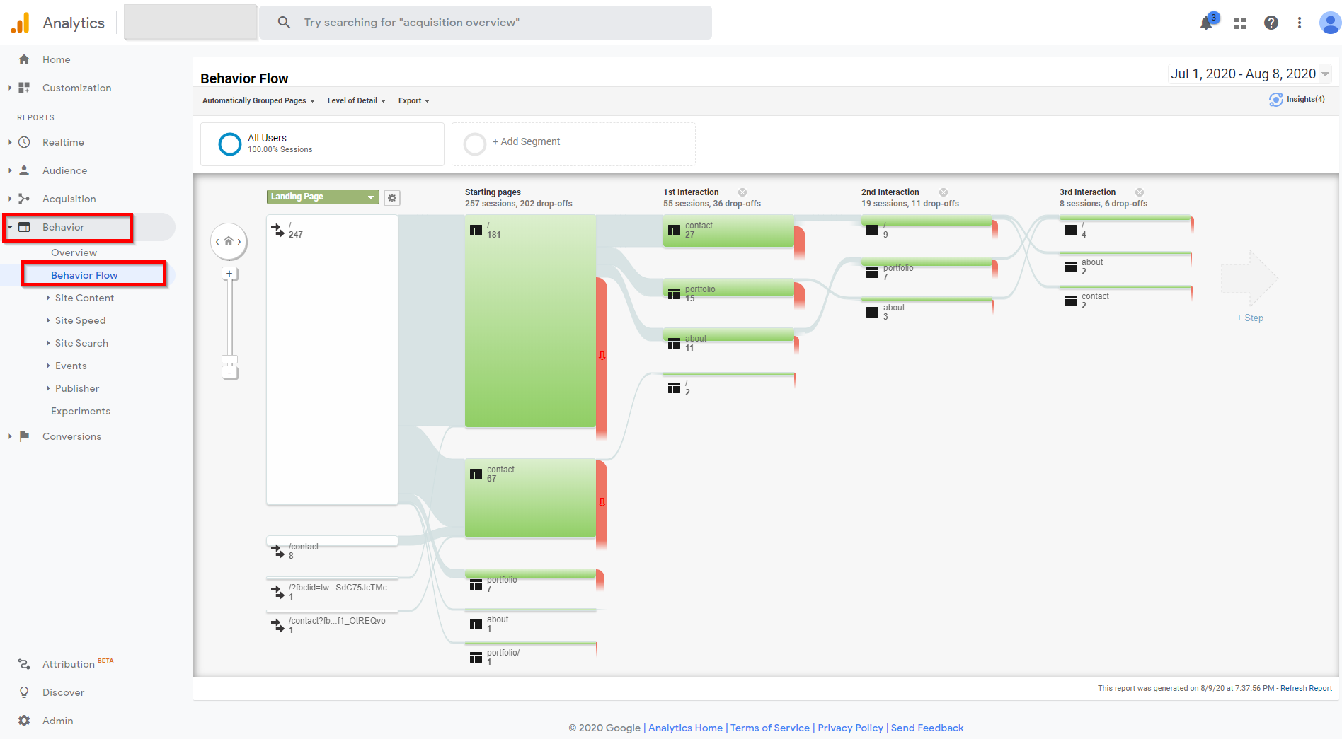Click the Add Segment radio circle
1342x739 pixels.
point(475,144)
